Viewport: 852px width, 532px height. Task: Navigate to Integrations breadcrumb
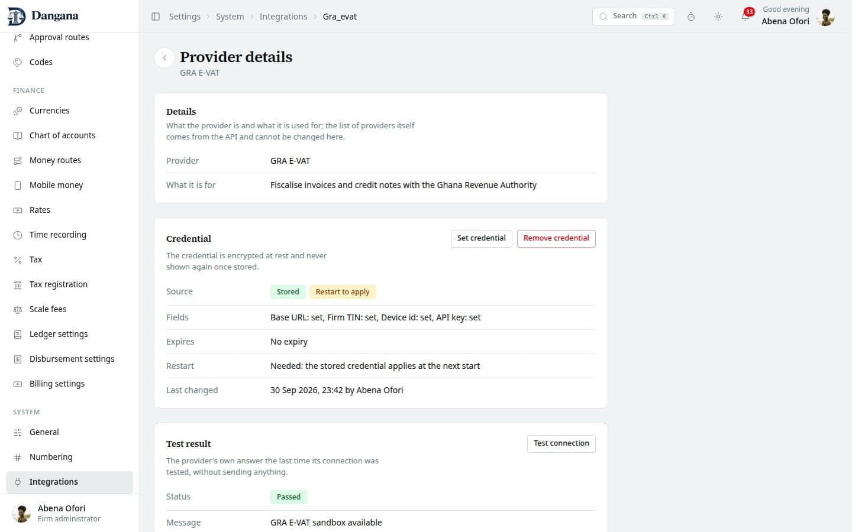pyautogui.click(x=283, y=17)
